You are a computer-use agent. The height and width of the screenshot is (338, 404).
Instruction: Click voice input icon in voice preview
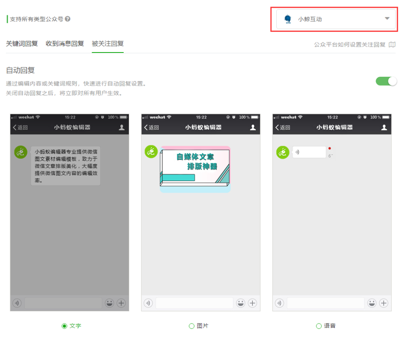pos(279,303)
